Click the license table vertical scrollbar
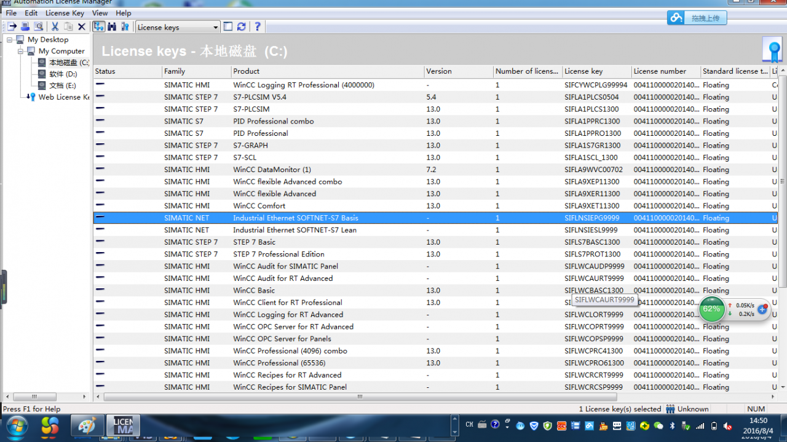 tap(783, 181)
